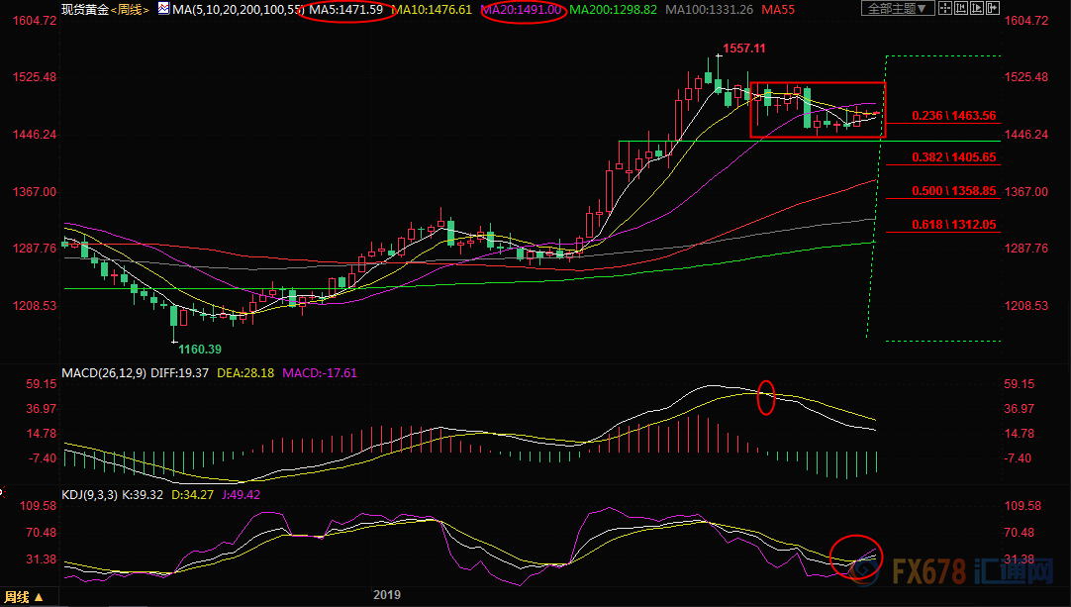This screenshot has width=1071, height=607.
Task: Click the 1160.39 low price marker
Action: pyautogui.click(x=200, y=350)
